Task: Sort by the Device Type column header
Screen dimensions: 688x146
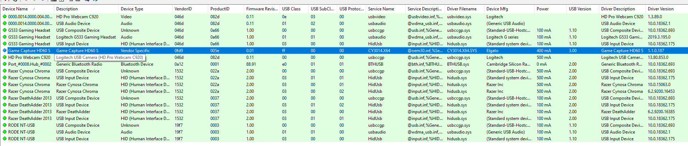Action: click(145, 9)
